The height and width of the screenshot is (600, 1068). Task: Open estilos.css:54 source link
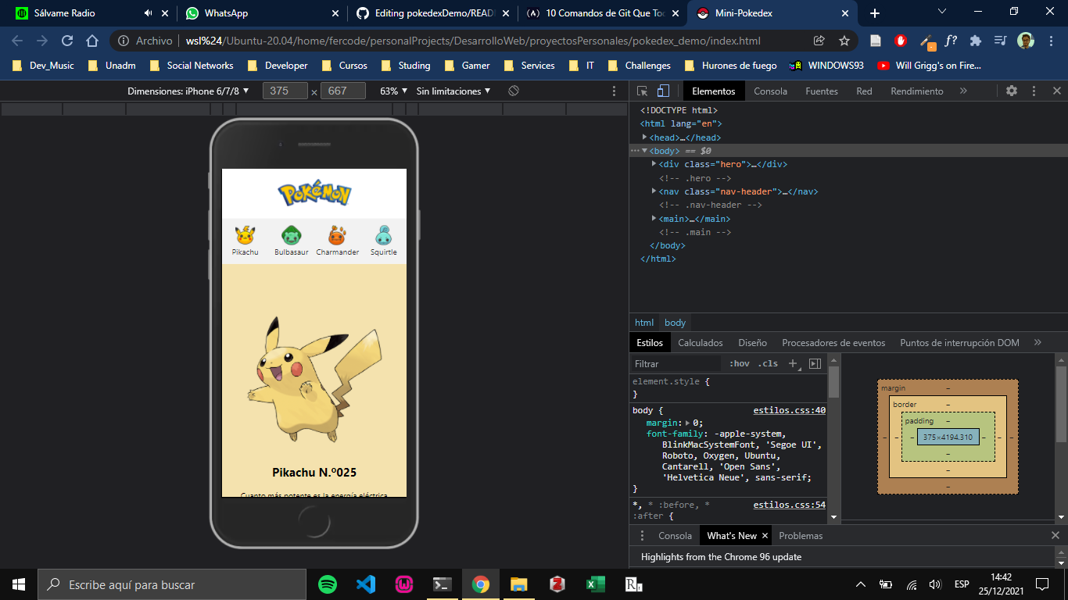789,505
